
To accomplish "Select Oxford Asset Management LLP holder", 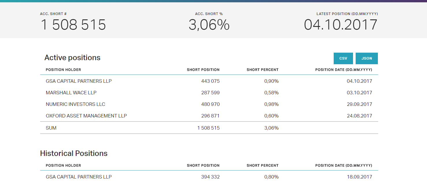I will click(x=86, y=116).
